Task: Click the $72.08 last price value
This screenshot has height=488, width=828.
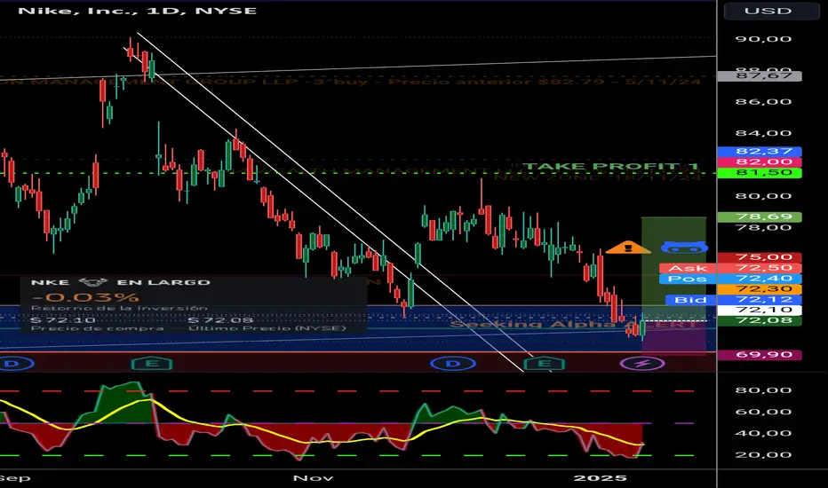Action: (220, 320)
